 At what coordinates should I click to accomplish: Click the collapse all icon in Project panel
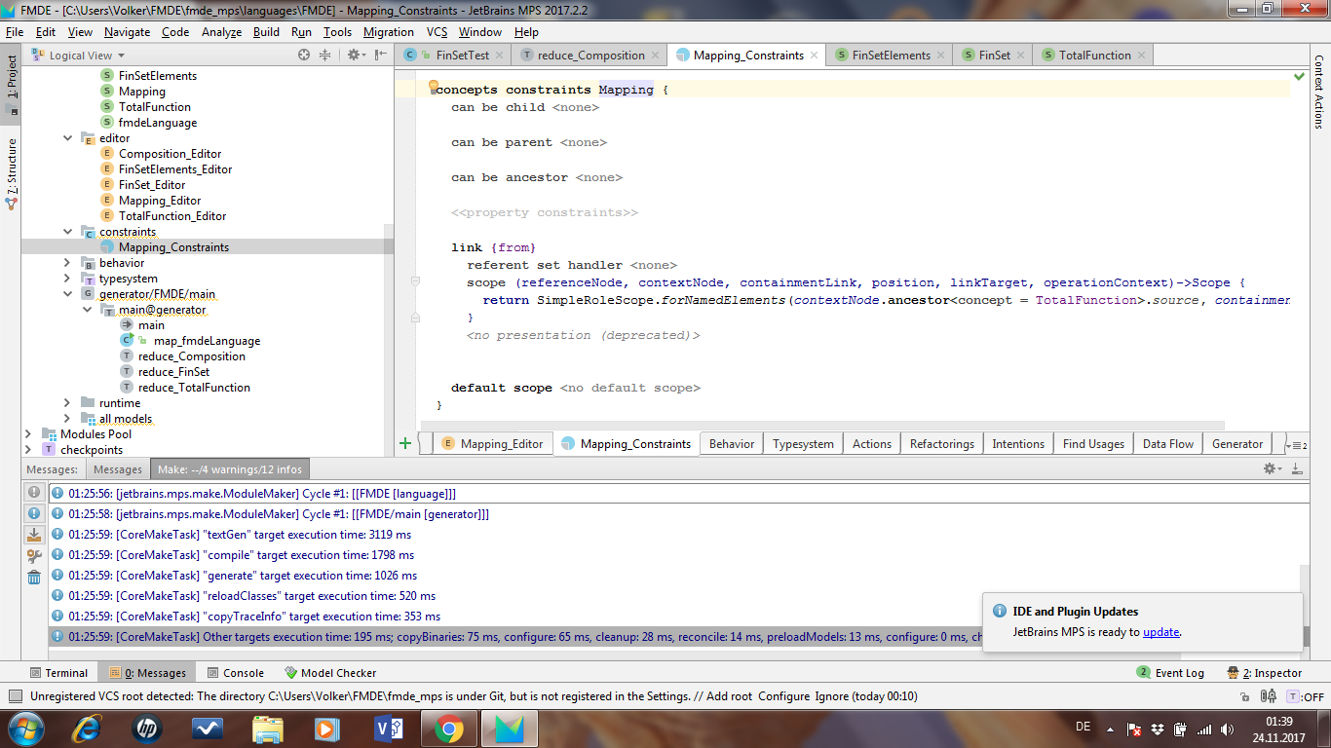tap(324, 56)
